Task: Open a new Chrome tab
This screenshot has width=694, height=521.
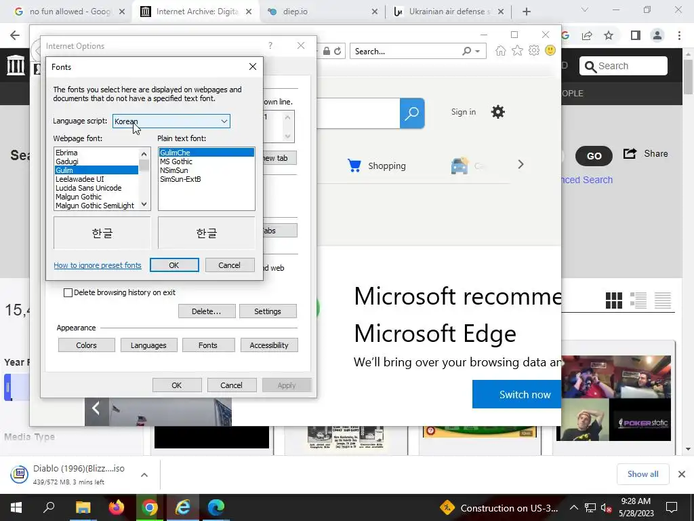Action: (x=526, y=12)
